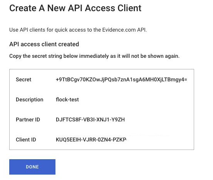Screen dimensions: 213x180
Task: Click the flock-test description value
Action: pos(67,99)
